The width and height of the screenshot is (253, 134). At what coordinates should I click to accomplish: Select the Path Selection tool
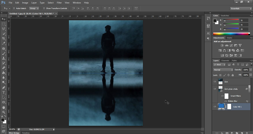coord(3,97)
